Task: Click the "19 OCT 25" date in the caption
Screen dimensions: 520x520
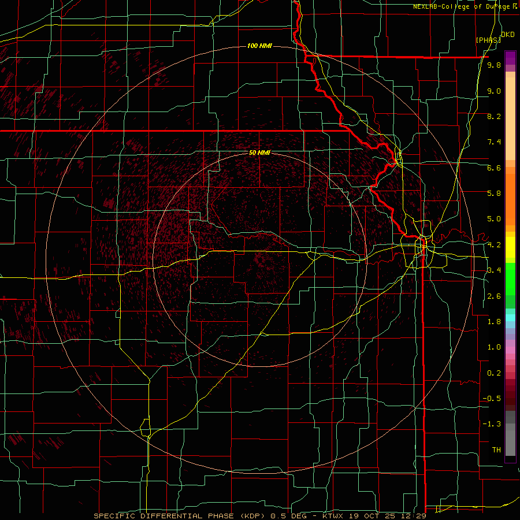Action: [371, 516]
